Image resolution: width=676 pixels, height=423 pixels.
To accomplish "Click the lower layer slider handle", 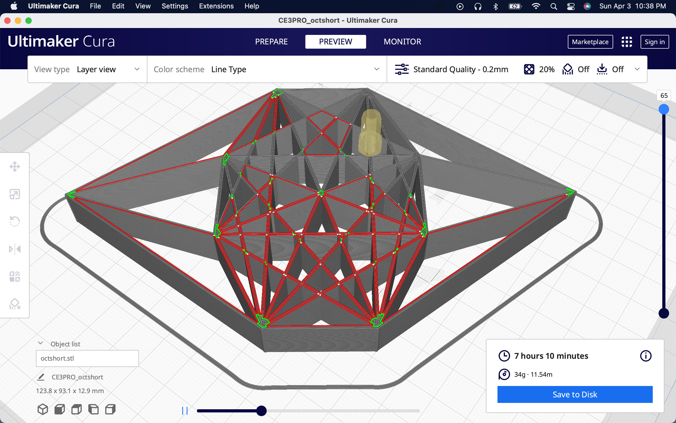I will tap(664, 313).
